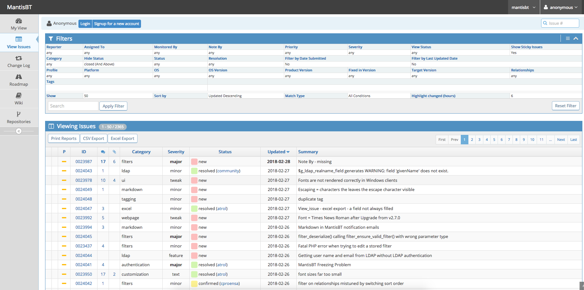Click the Apply Filter button
Image resolution: width=584 pixels, height=290 pixels.
point(113,106)
